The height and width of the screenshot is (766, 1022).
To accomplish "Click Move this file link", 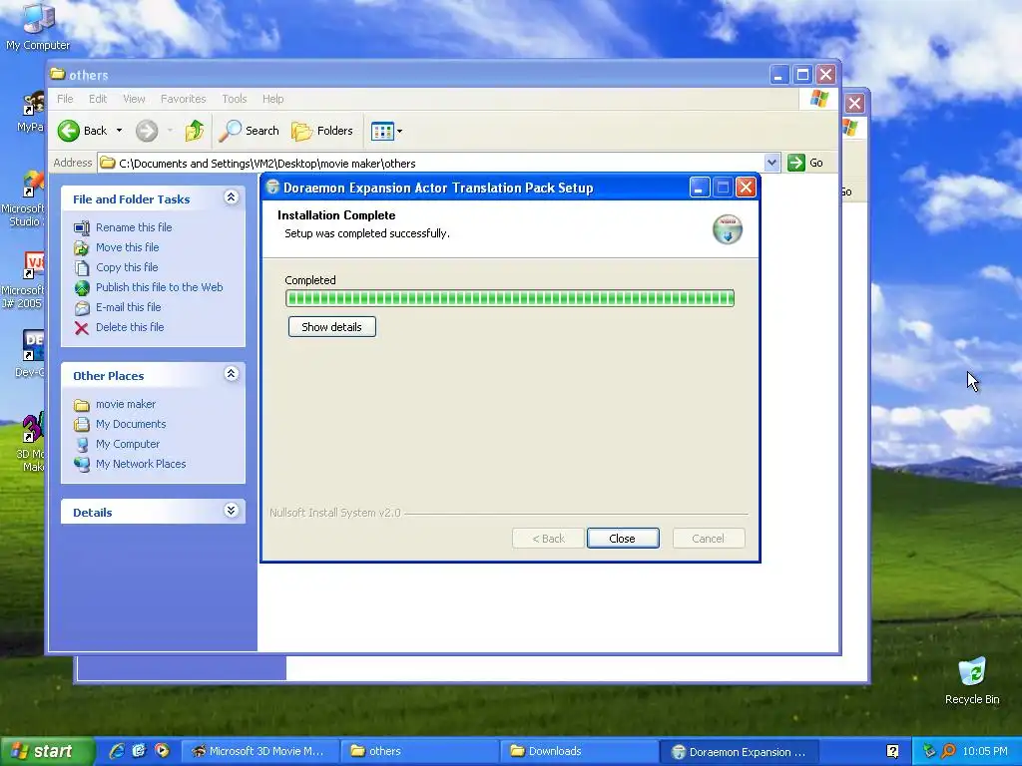I will point(127,247).
